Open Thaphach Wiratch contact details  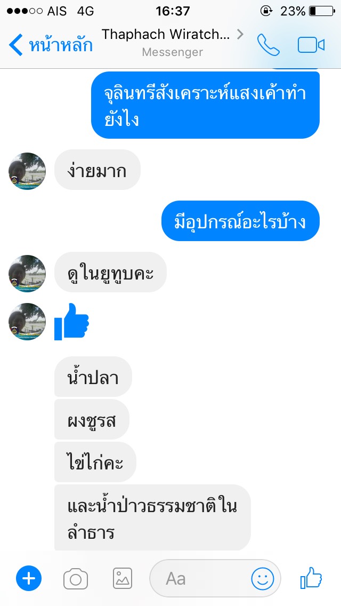[x=166, y=34]
